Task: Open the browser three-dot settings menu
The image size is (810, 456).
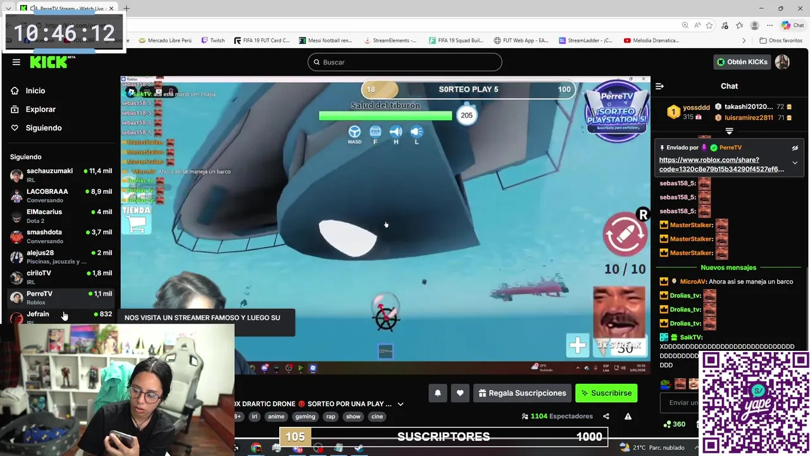Action: 769,25
